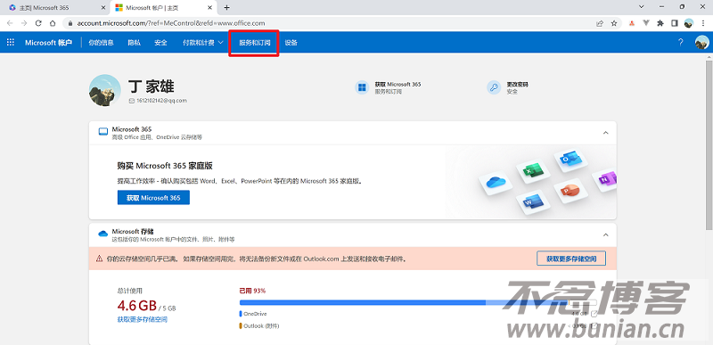
Task: Open the Chrome three-dot menu
Action: click(703, 23)
